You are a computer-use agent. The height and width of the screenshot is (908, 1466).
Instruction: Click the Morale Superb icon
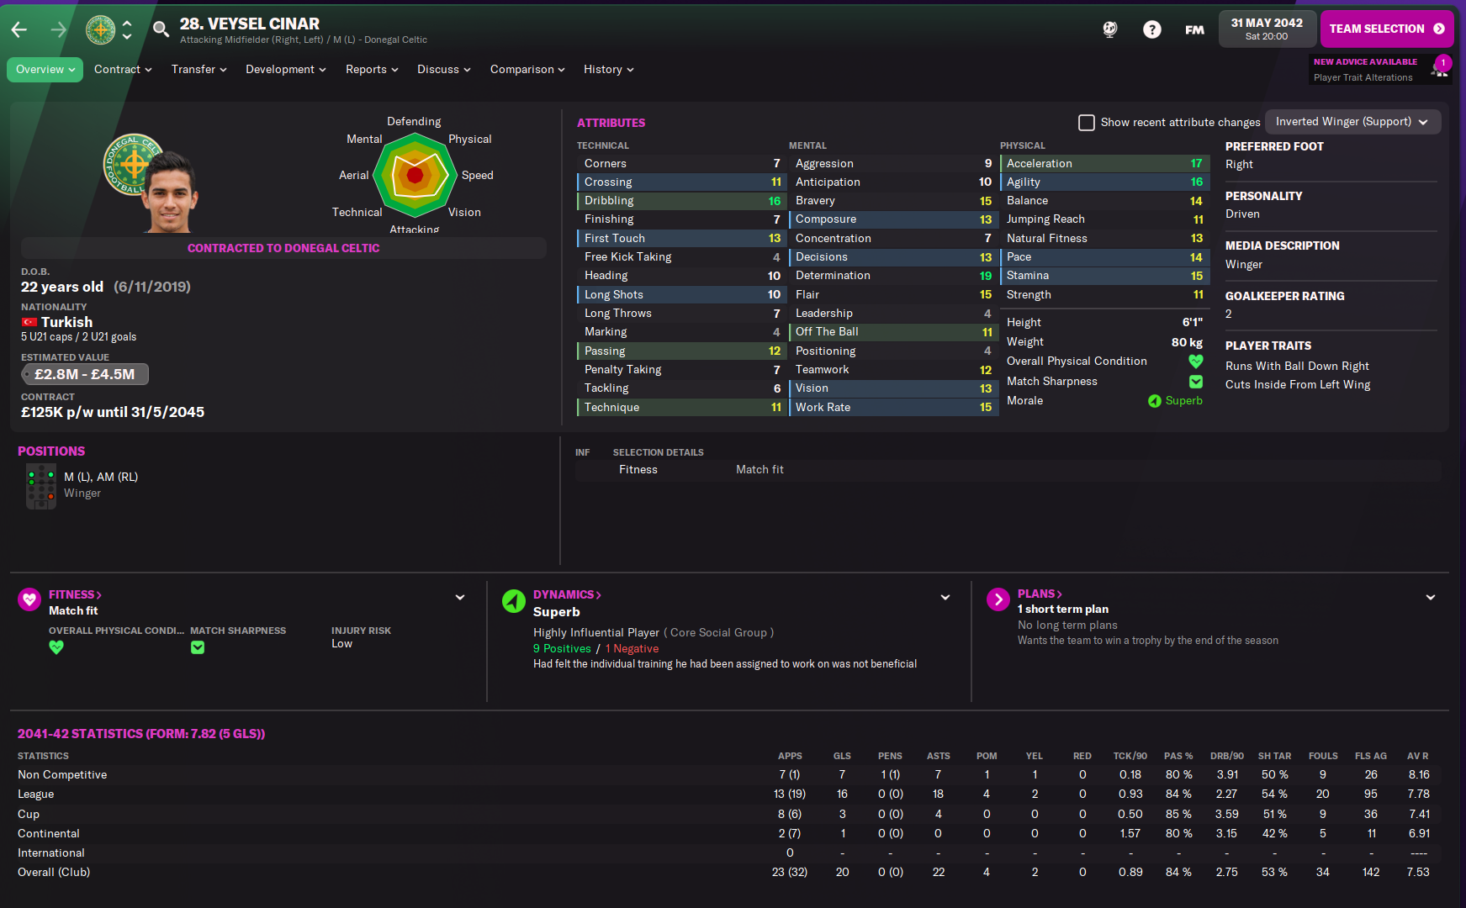click(1155, 401)
